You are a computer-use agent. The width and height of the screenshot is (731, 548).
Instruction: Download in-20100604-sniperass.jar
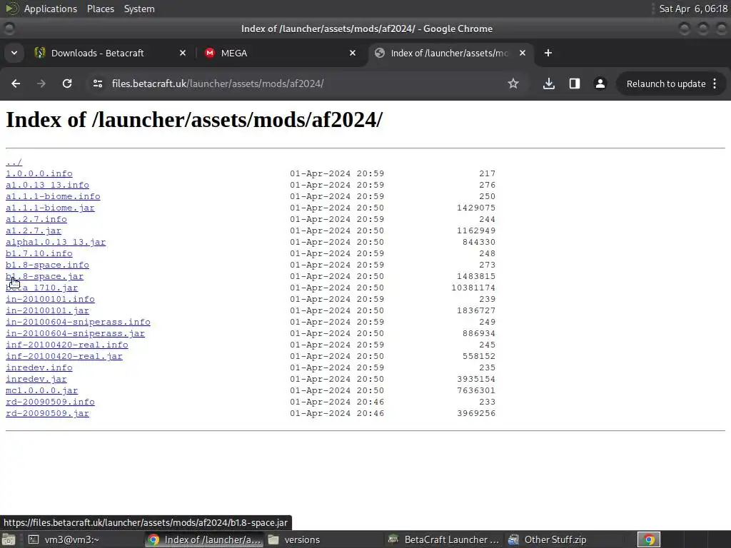(75, 333)
